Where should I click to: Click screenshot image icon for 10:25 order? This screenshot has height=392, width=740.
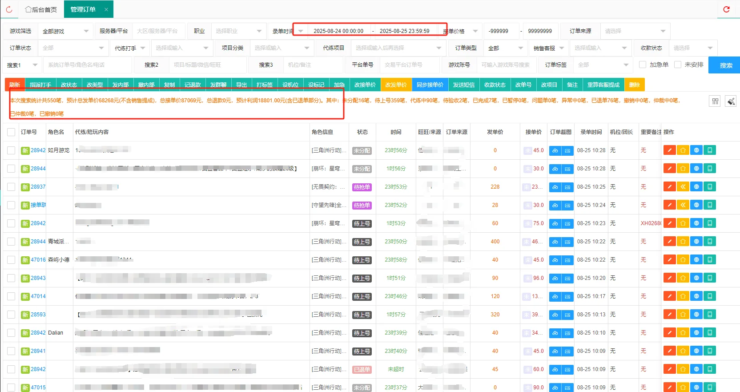pyautogui.click(x=567, y=187)
